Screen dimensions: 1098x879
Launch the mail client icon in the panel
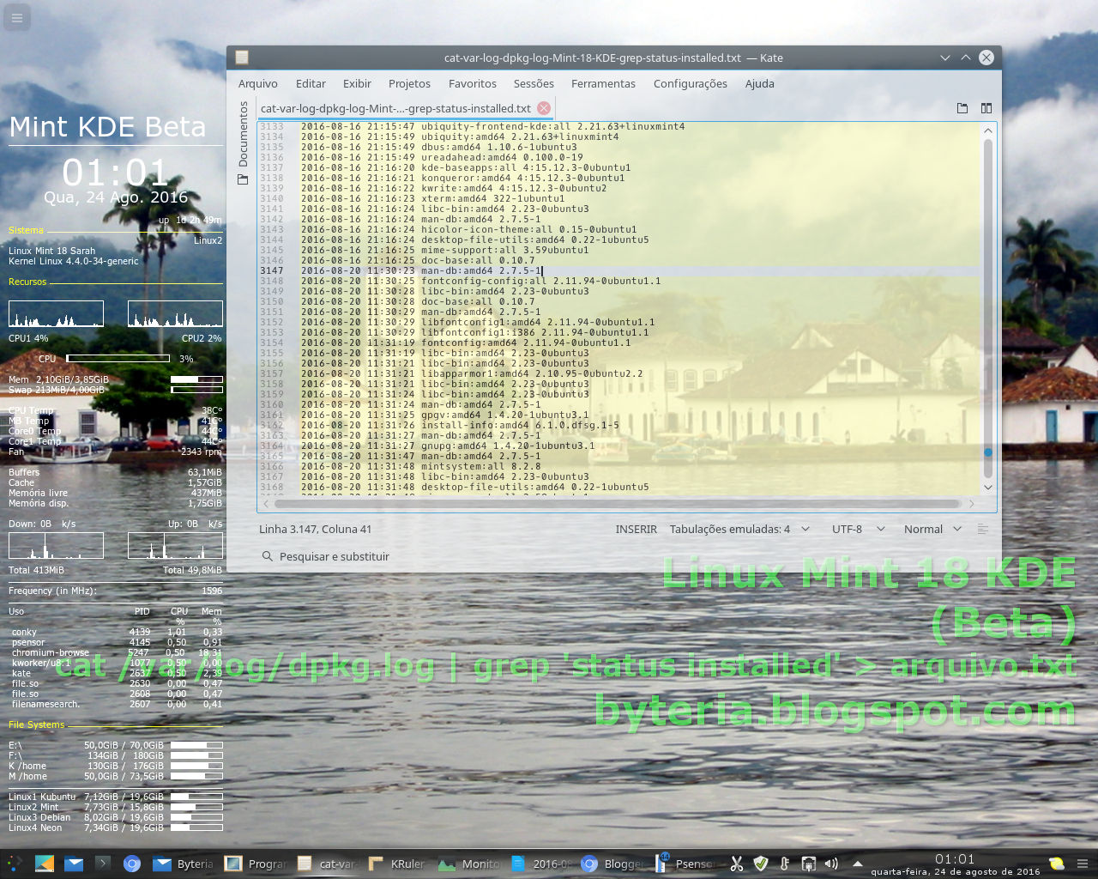pyautogui.click(x=74, y=864)
